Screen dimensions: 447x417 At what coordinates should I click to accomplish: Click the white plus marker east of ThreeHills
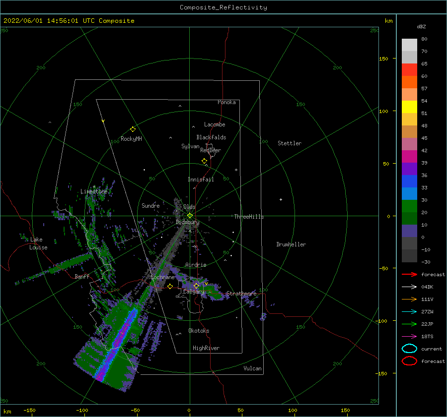[281, 199]
